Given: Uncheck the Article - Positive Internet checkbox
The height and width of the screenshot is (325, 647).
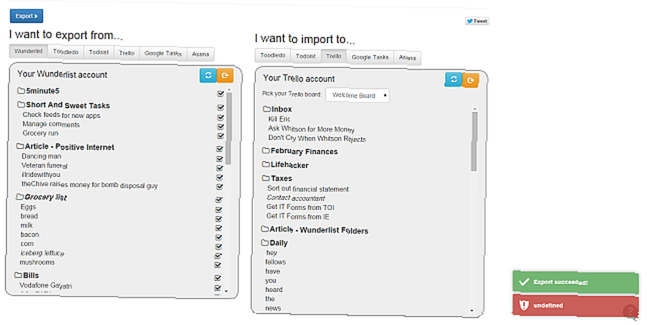Looking at the screenshot, I should [x=219, y=149].
